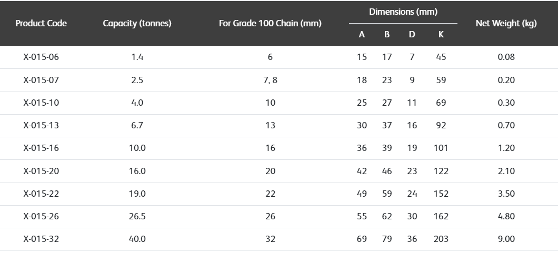Click the 9.00 net weight value
The image size is (558, 253).
[506, 239]
